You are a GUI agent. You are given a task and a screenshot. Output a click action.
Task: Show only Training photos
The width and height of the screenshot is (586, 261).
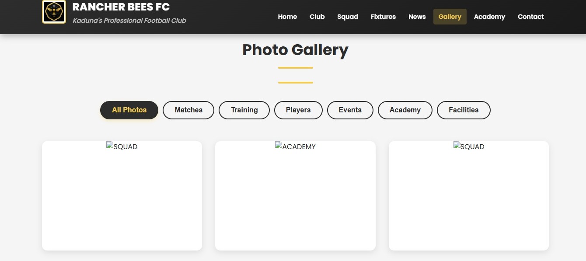point(244,110)
